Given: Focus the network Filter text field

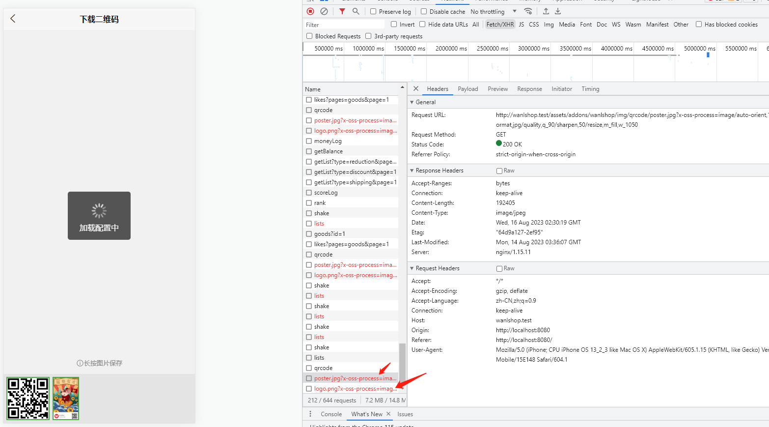Looking at the screenshot, I should tap(344, 25).
